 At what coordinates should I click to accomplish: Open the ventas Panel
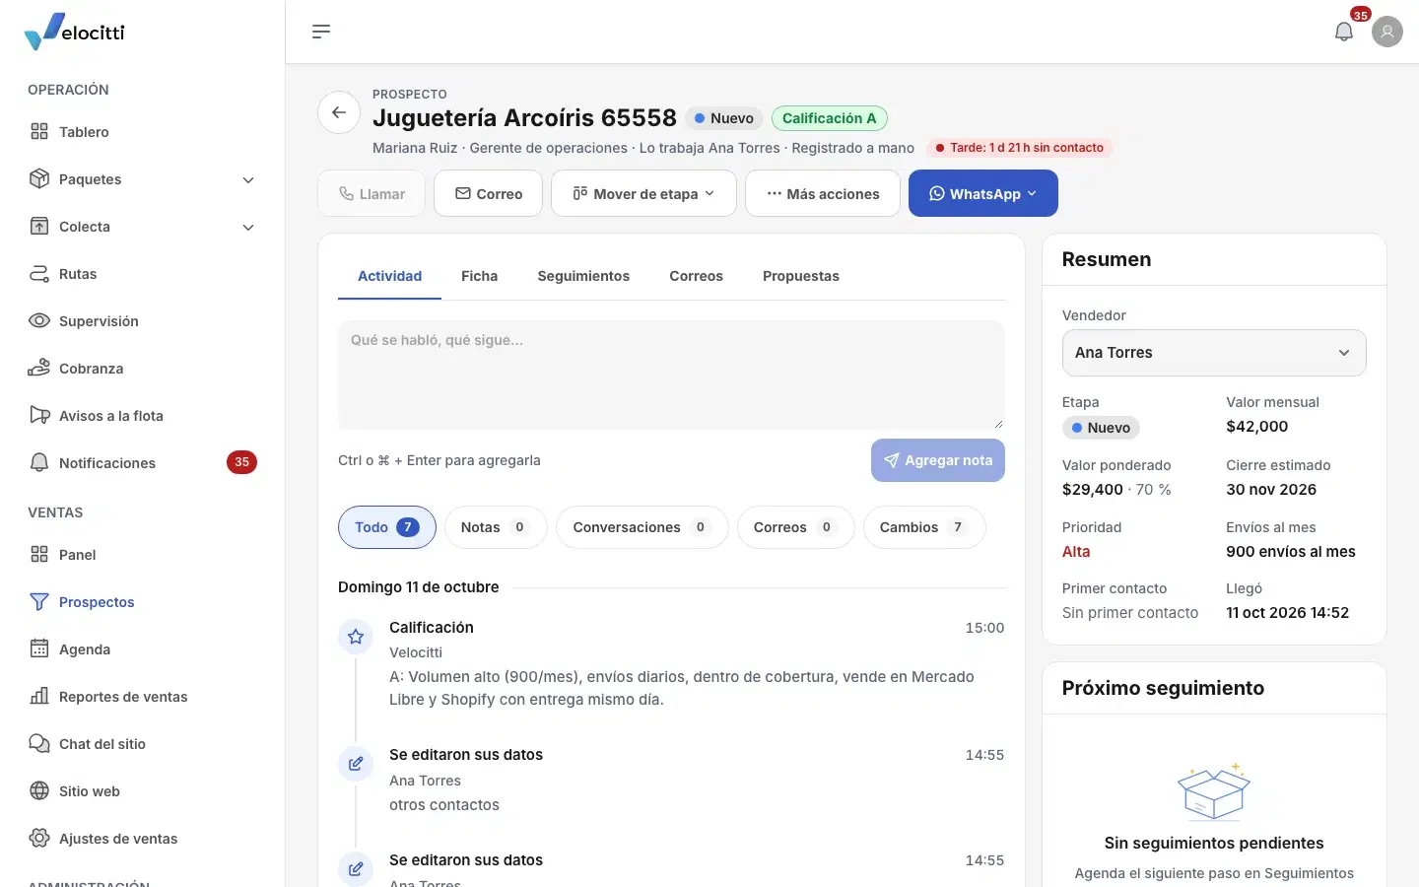(143, 555)
